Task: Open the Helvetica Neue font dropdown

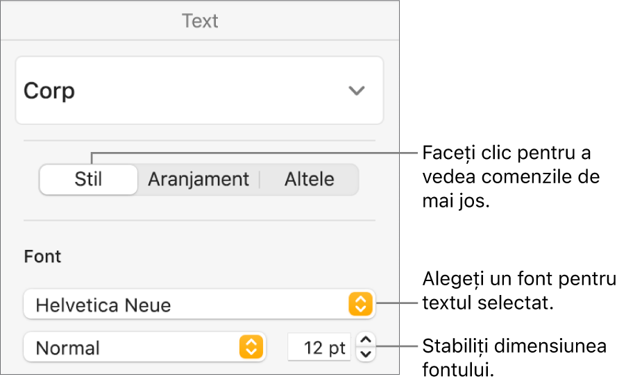Action: pos(199,305)
